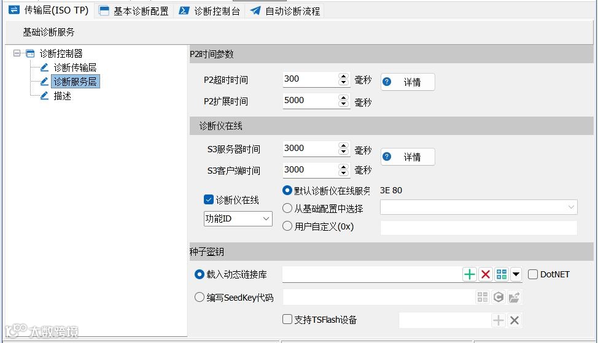Select 用户自定义(0x) radio option
This screenshot has width=598, height=343.
click(x=287, y=226)
